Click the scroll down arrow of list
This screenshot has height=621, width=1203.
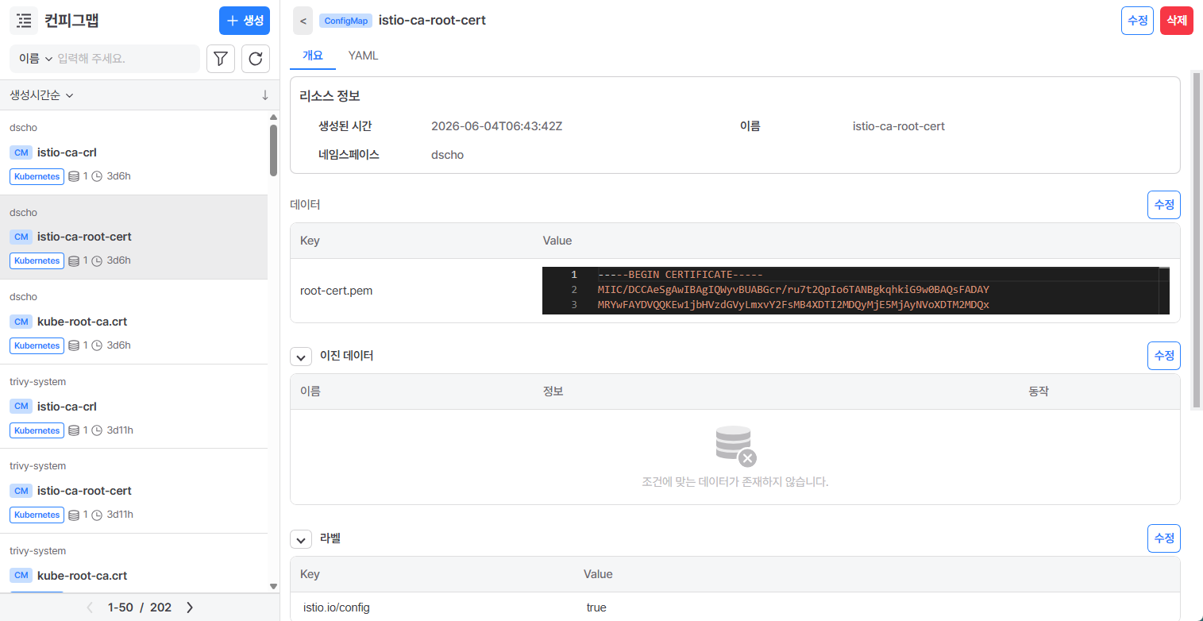(273, 587)
